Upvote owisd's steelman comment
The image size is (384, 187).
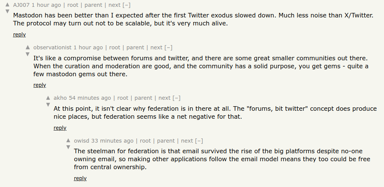[68, 141]
